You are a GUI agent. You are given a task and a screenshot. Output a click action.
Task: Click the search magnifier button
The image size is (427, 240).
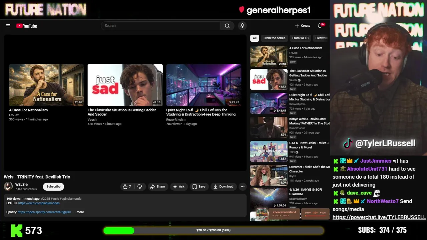pyautogui.click(x=227, y=26)
